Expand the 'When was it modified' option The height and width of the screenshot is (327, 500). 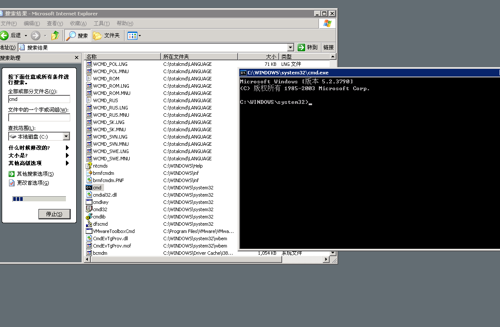(39, 148)
